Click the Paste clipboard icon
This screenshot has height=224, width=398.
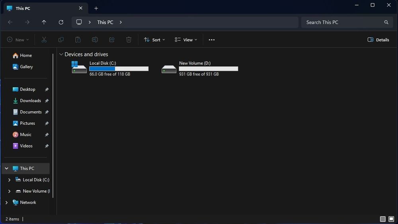78,40
